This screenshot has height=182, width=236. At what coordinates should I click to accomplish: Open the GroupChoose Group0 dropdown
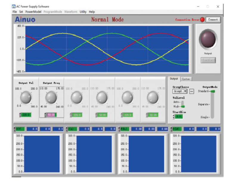tap(180, 91)
